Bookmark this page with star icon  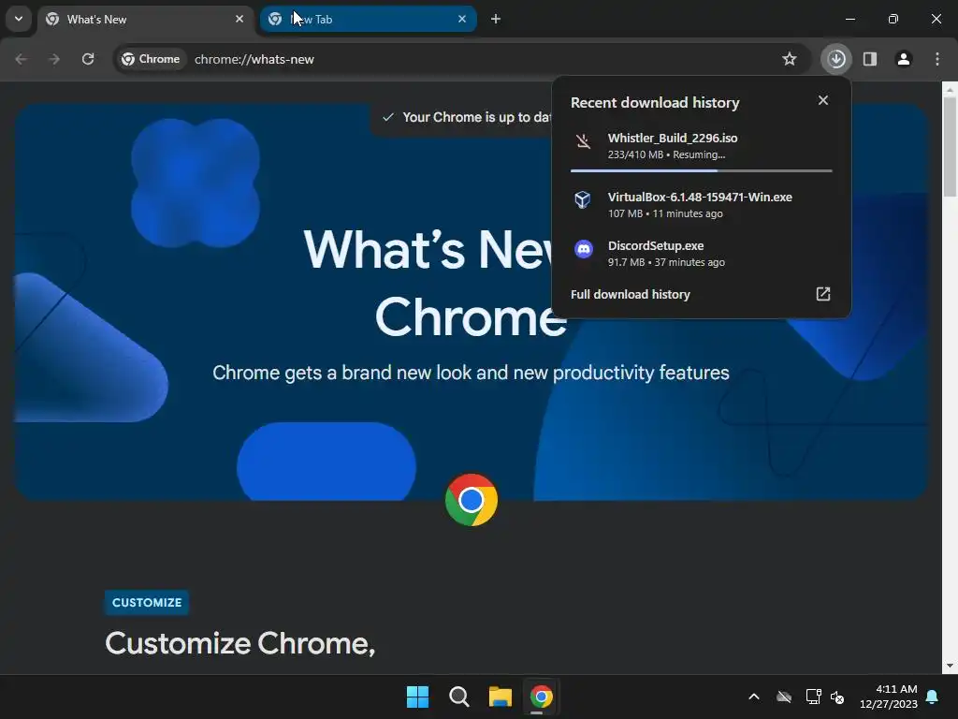(x=790, y=59)
